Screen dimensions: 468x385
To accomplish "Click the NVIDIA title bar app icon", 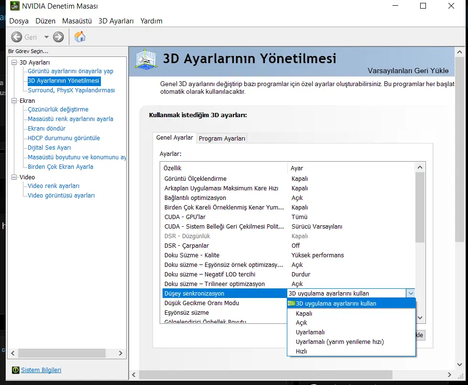I will coord(15,6).
